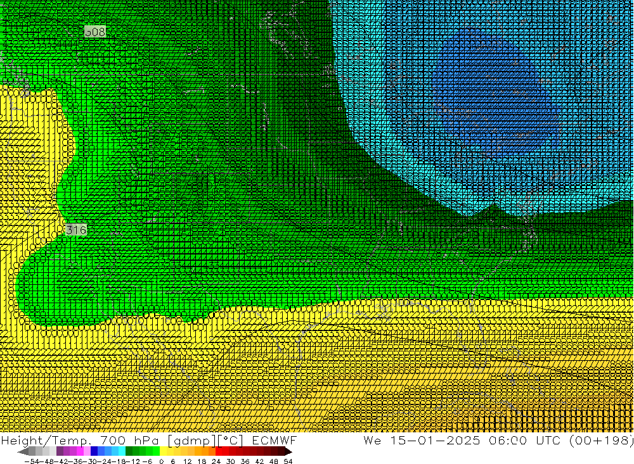Click the right arrow end of color scale
The width and height of the screenshot is (634, 464).
pos(288,451)
